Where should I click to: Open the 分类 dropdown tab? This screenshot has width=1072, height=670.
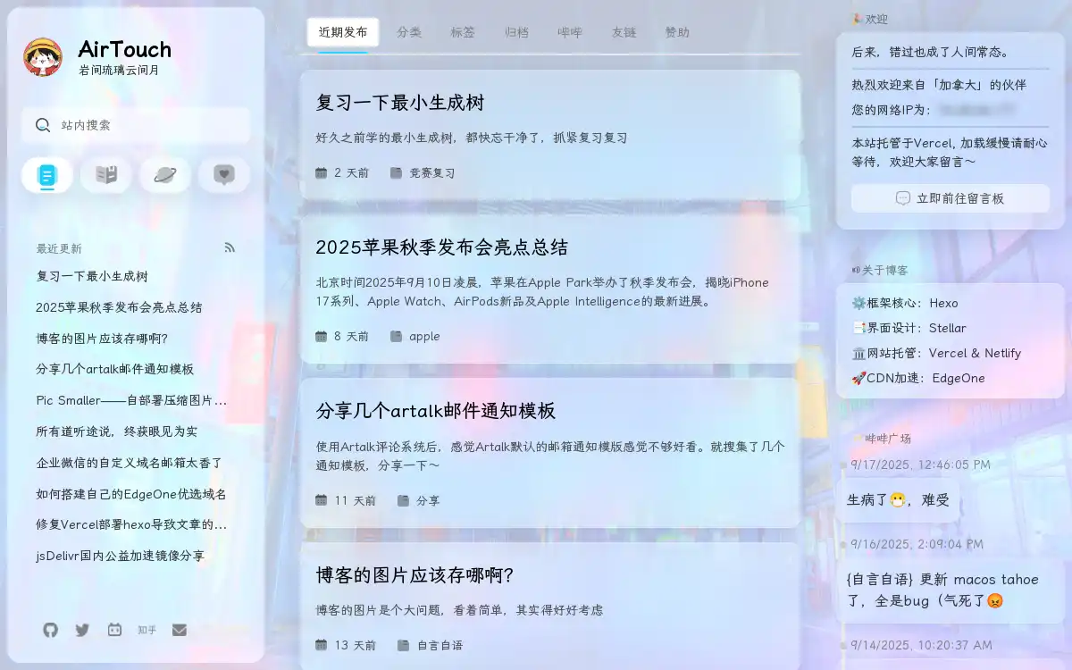(x=408, y=32)
